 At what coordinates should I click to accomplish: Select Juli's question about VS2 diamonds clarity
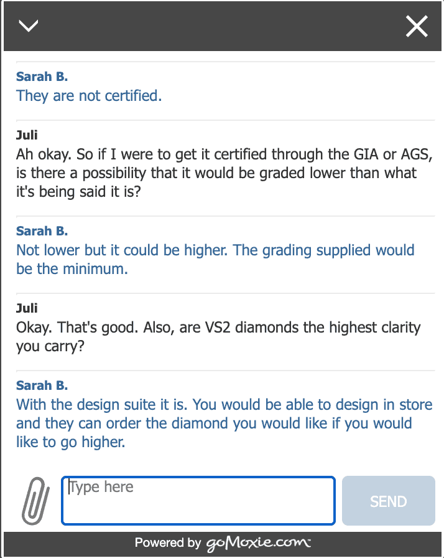[218, 337]
